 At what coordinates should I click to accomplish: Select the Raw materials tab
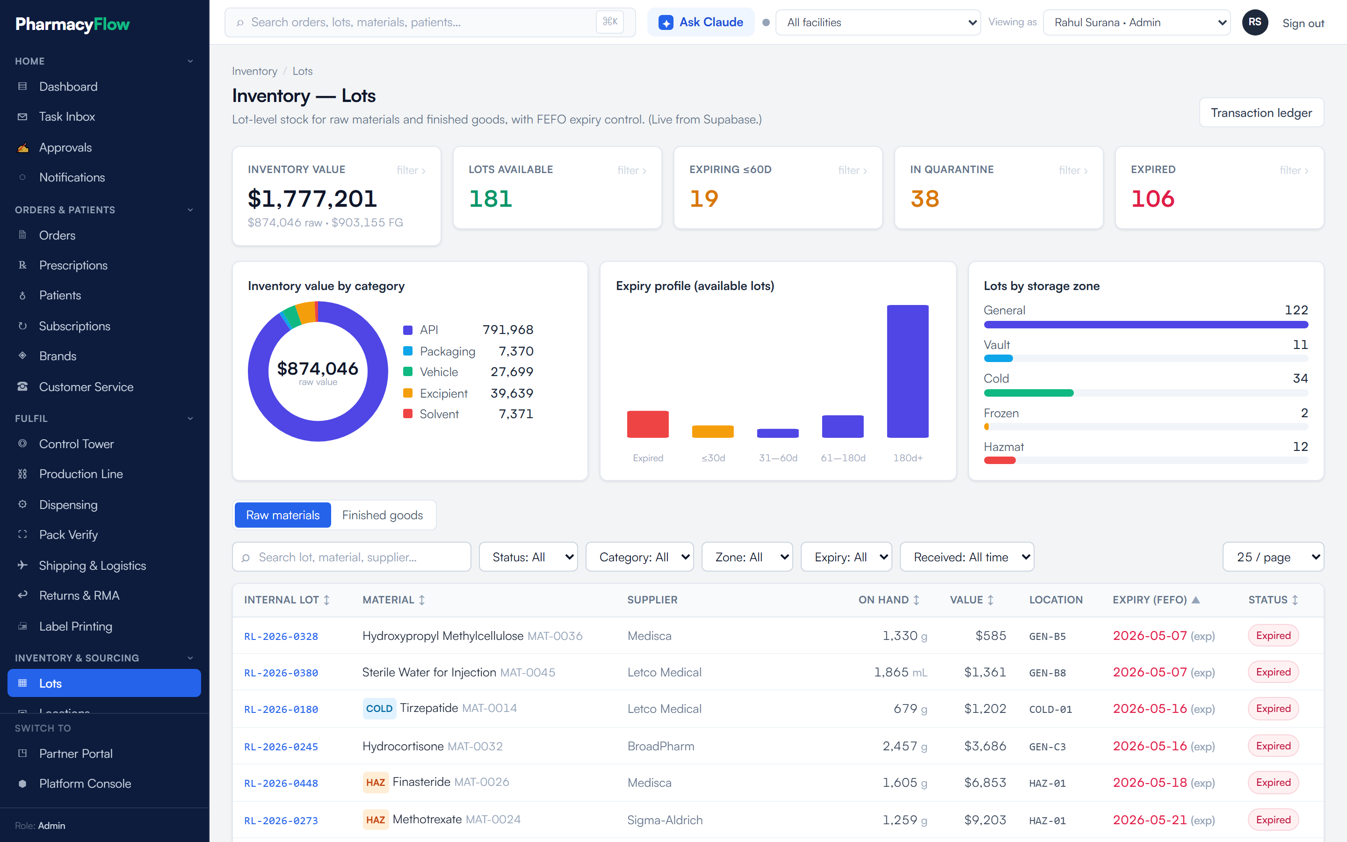tap(283, 515)
